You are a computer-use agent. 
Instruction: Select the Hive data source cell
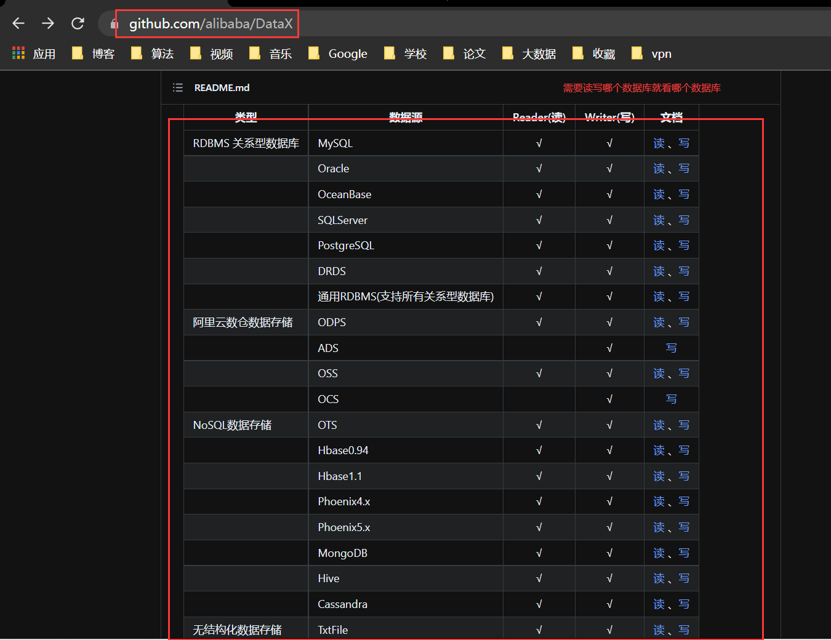click(x=406, y=578)
